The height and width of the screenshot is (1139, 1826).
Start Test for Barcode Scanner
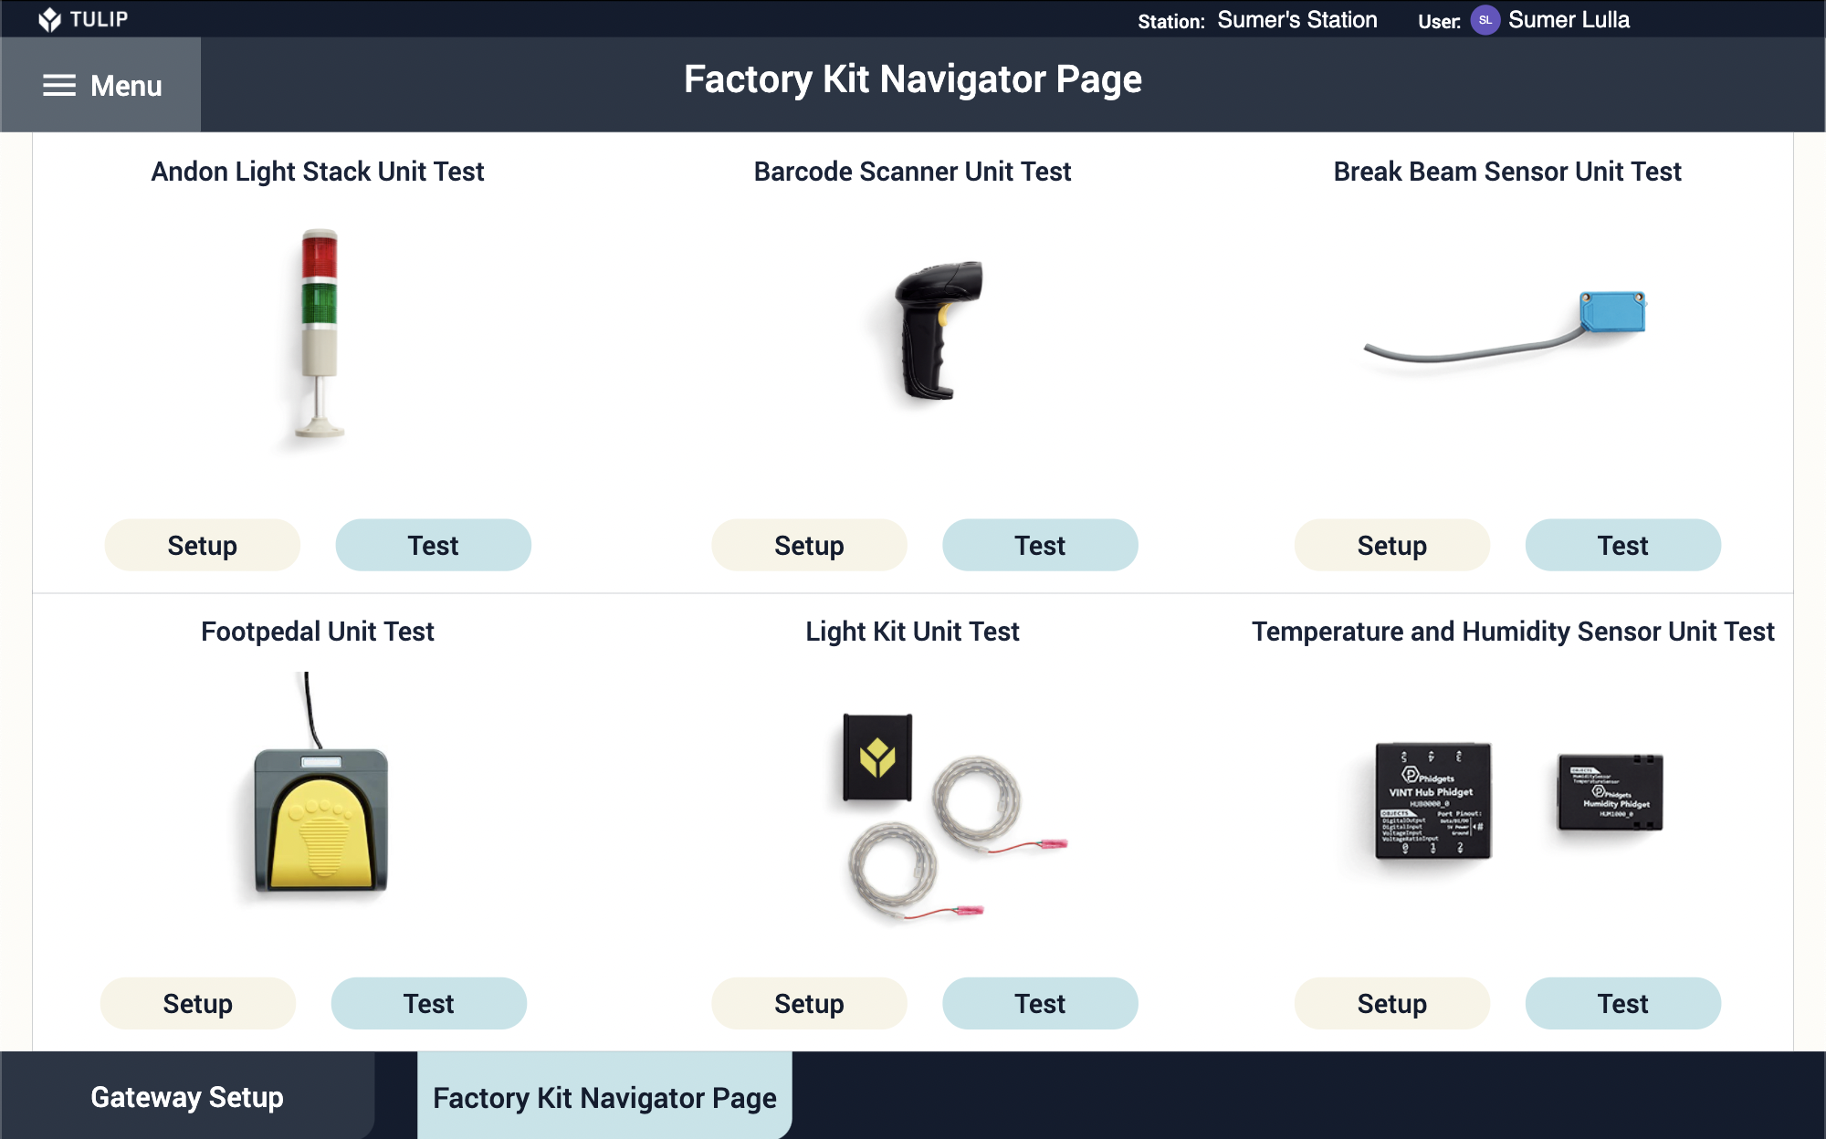pos(1041,545)
